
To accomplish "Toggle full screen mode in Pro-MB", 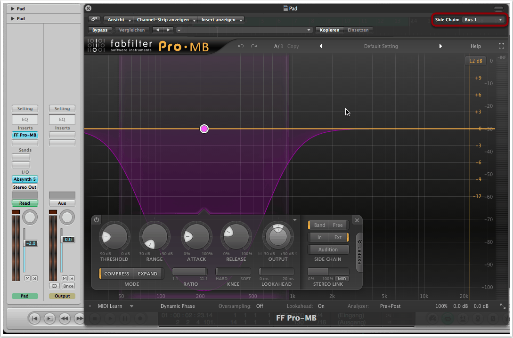I will coord(501,46).
